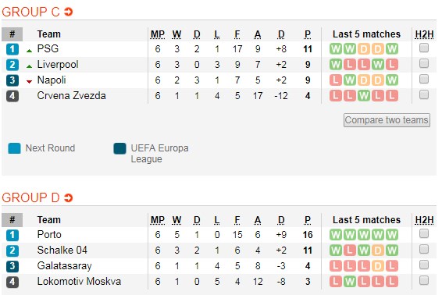The height and width of the screenshot is (295, 442).
Task: Tick the H2H checkbox for Napoli
Action: pos(424,79)
